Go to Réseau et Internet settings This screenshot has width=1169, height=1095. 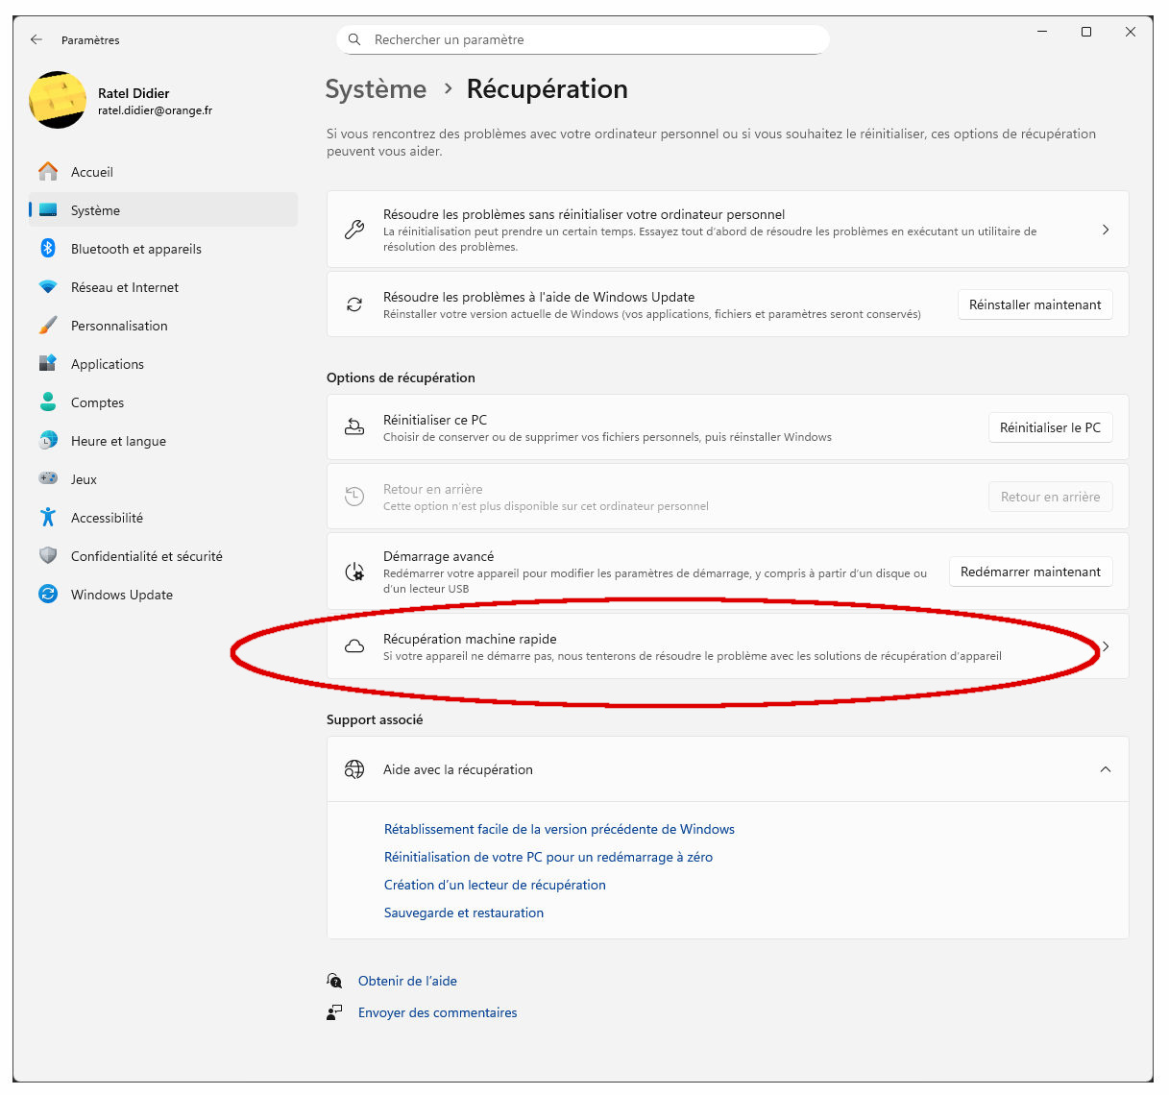click(x=163, y=287)
